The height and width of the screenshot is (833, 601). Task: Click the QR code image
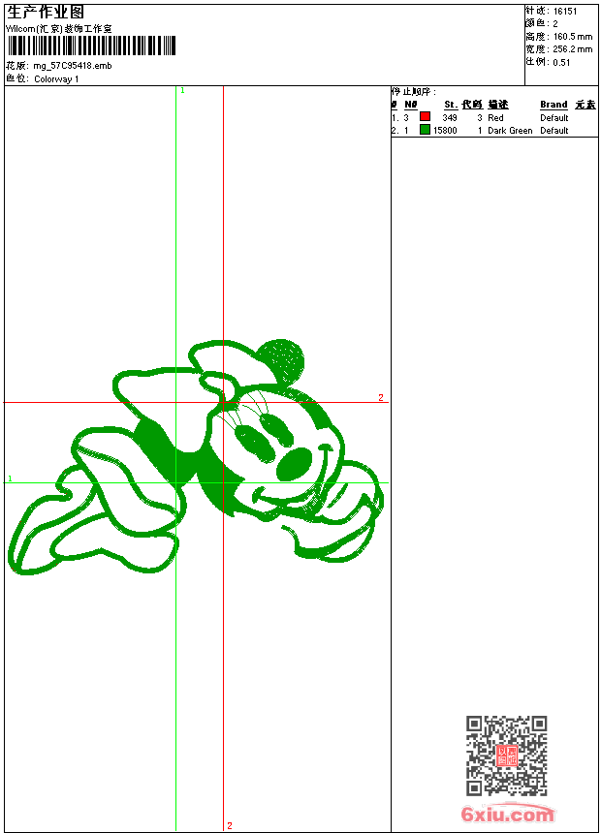coord(506,756)
